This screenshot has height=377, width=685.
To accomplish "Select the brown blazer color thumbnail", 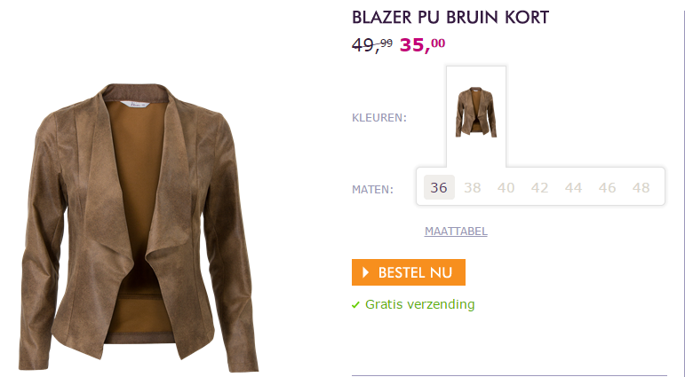I will coord(476,112).
